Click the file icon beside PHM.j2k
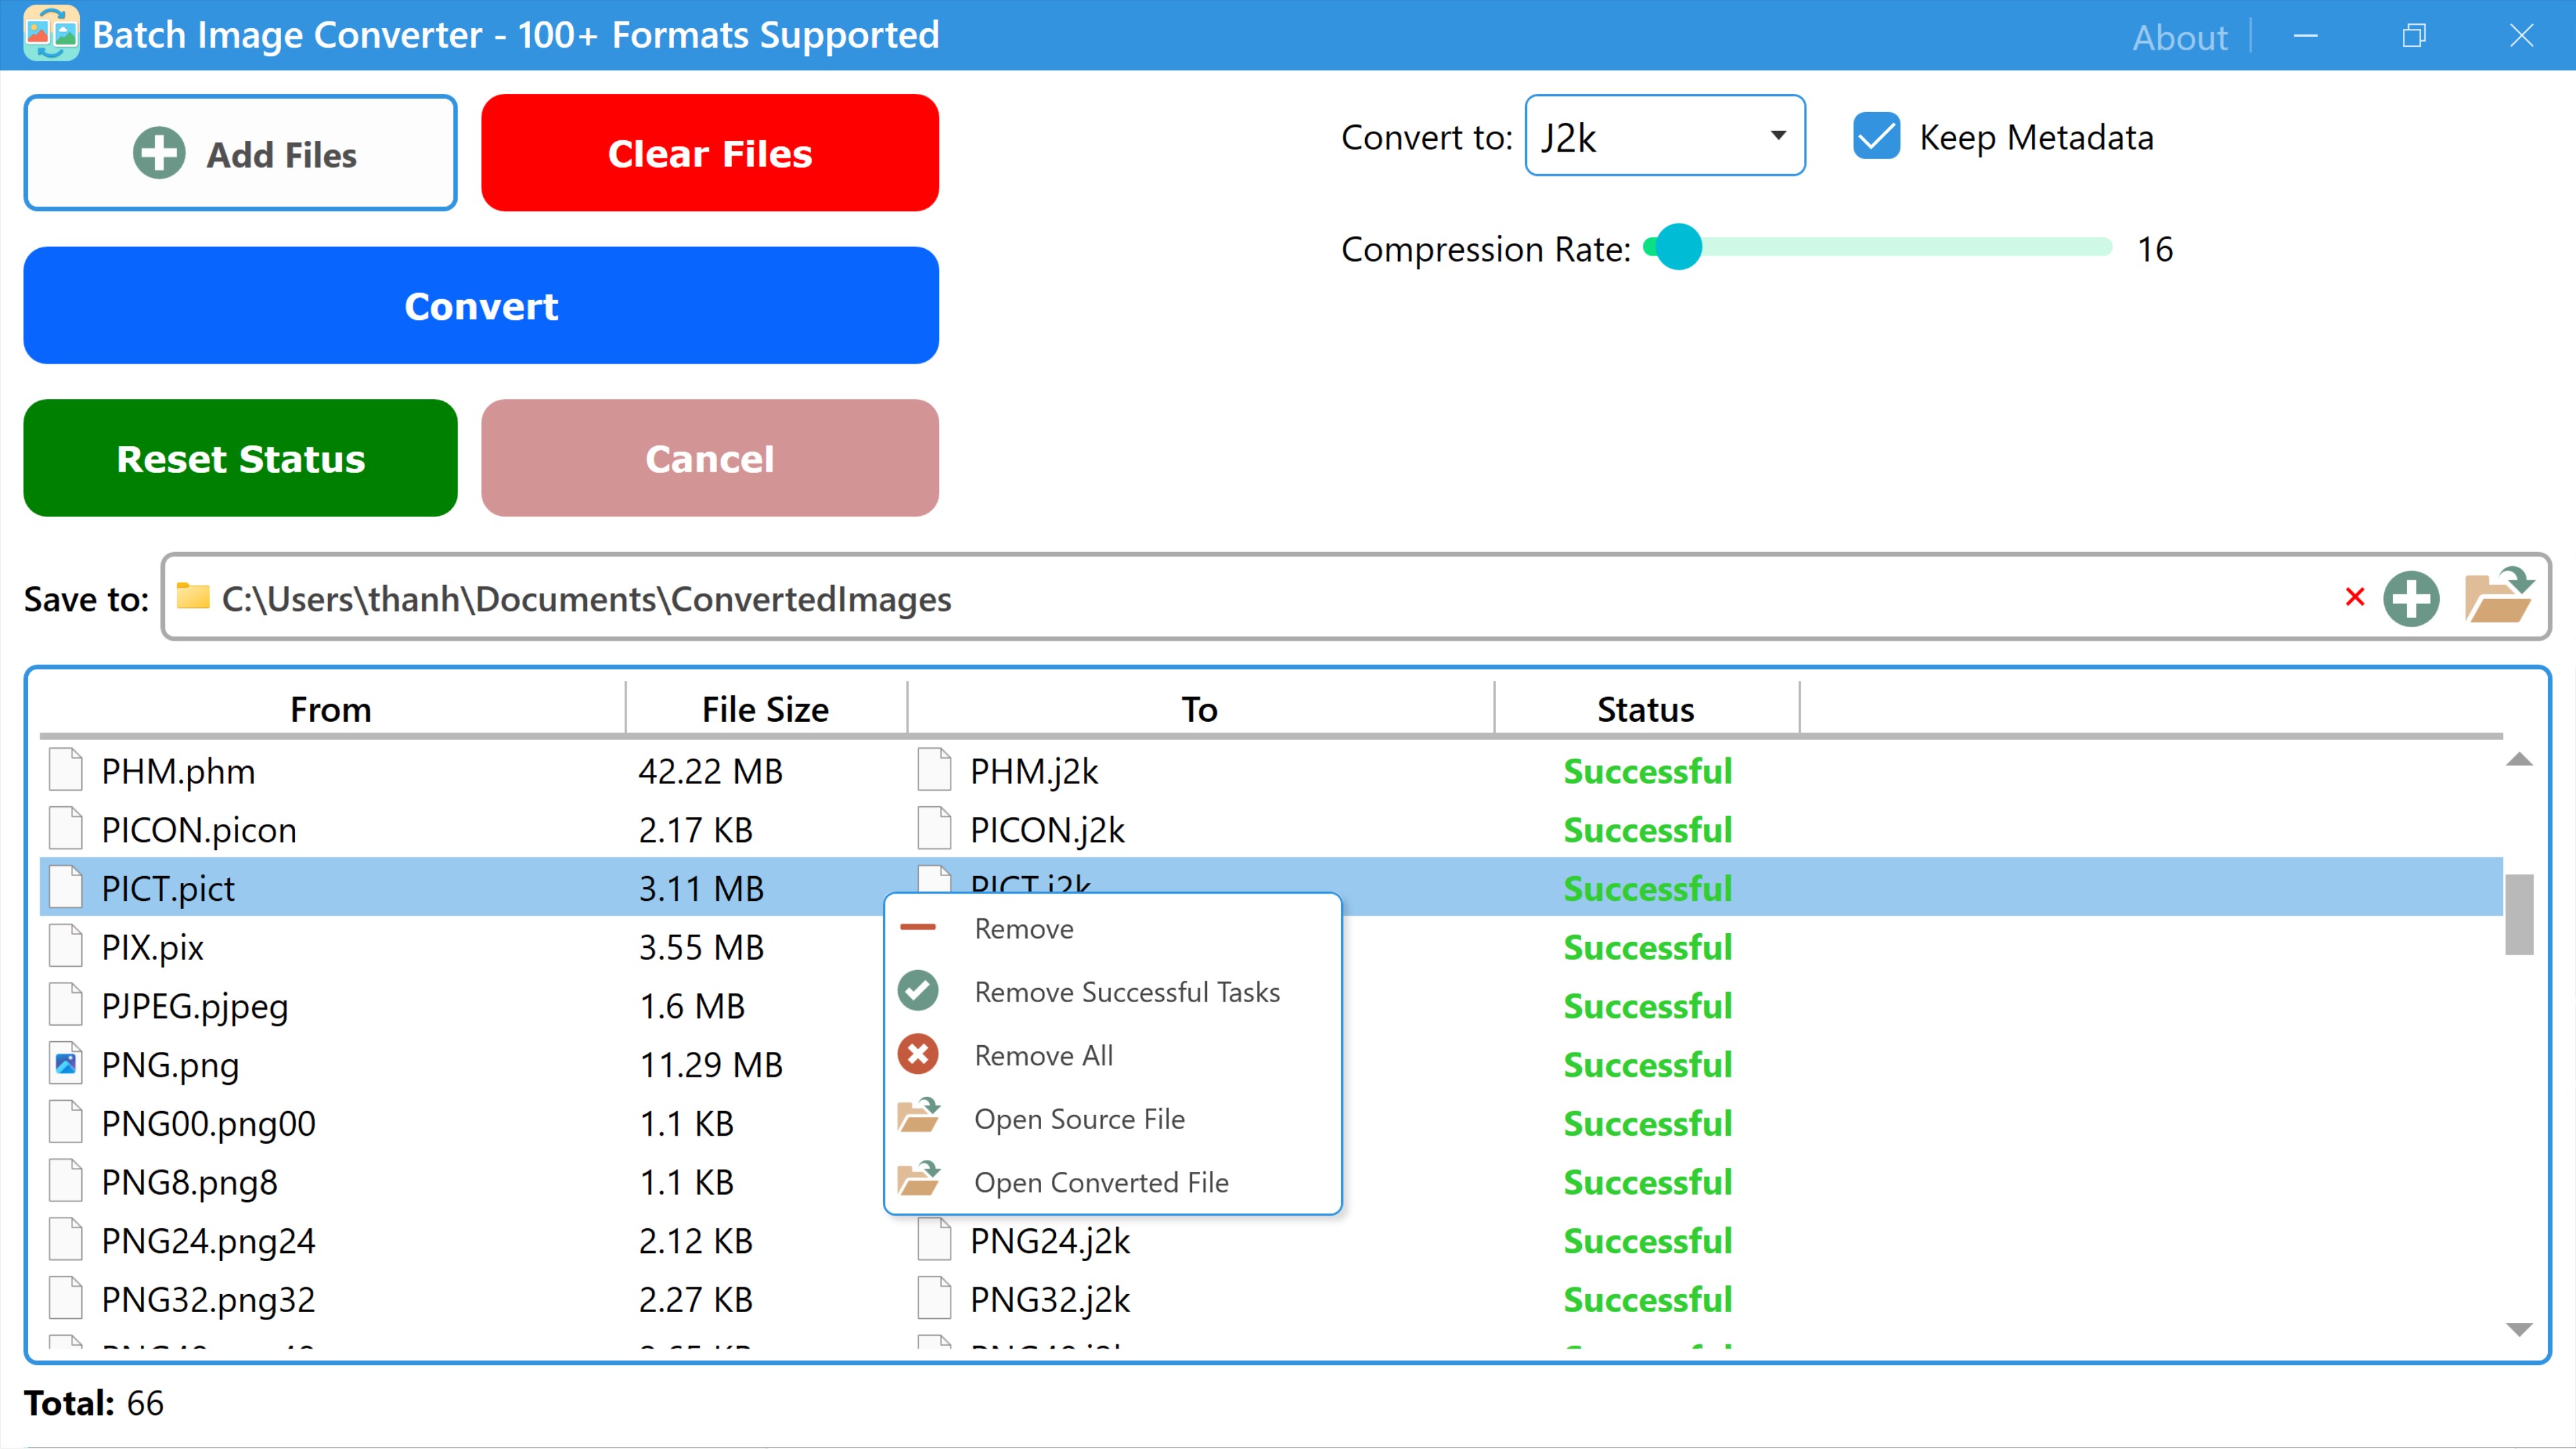The height and width of the screenshot is (1449, 2576). [935, 770]
